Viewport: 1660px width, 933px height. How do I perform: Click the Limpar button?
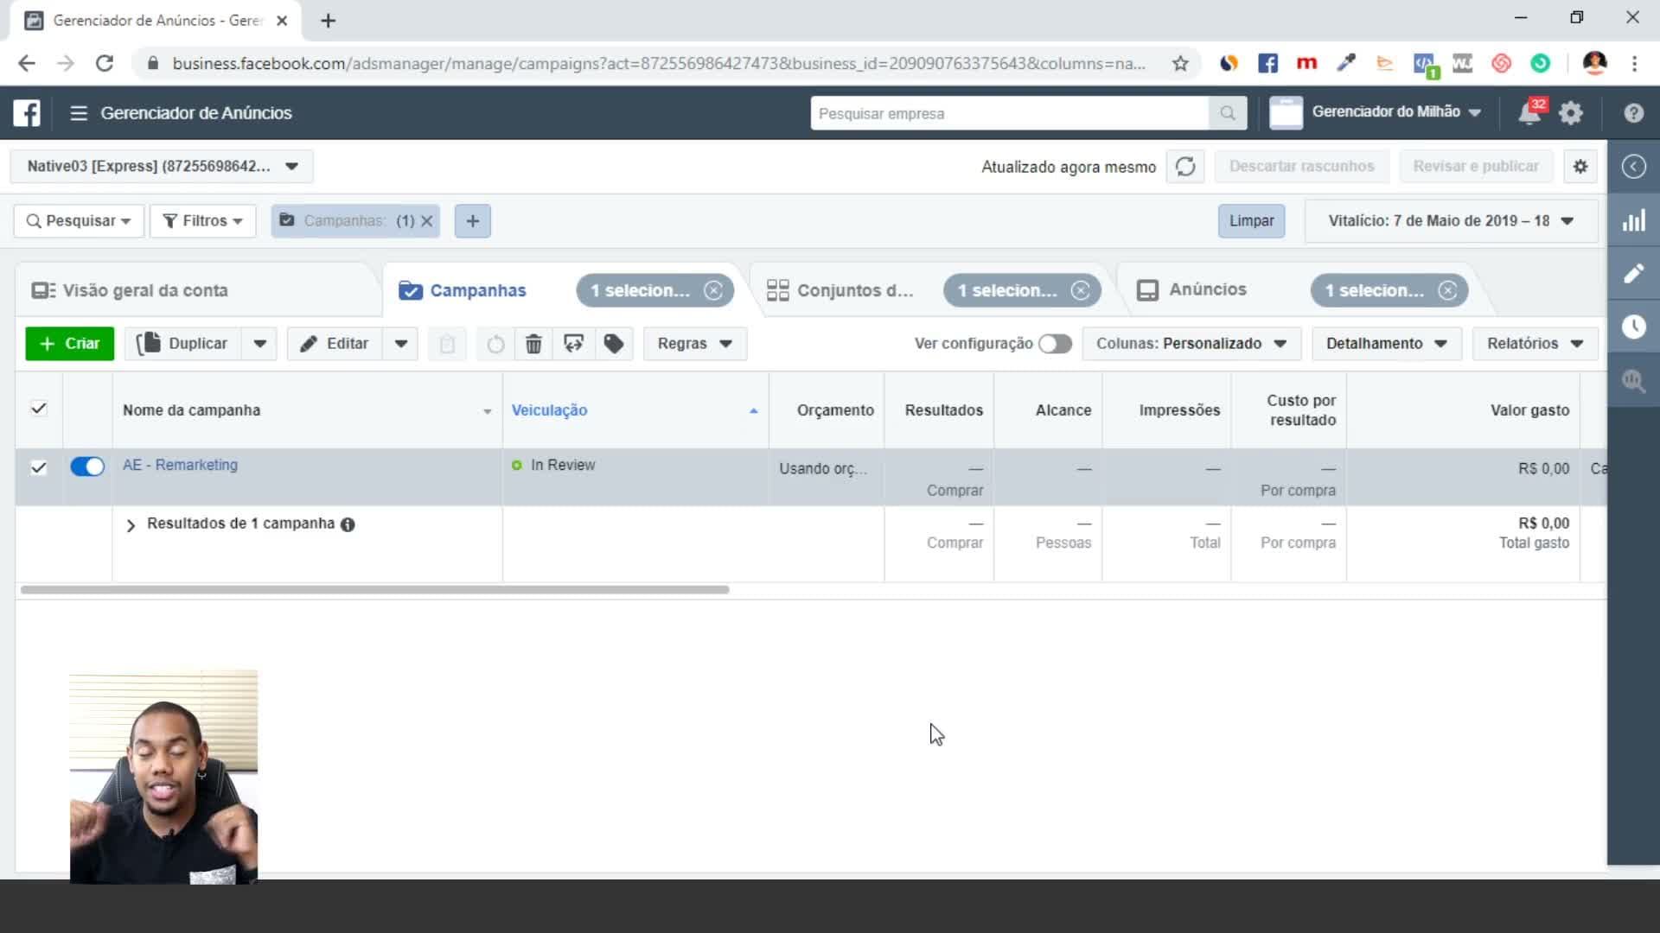1251,221
